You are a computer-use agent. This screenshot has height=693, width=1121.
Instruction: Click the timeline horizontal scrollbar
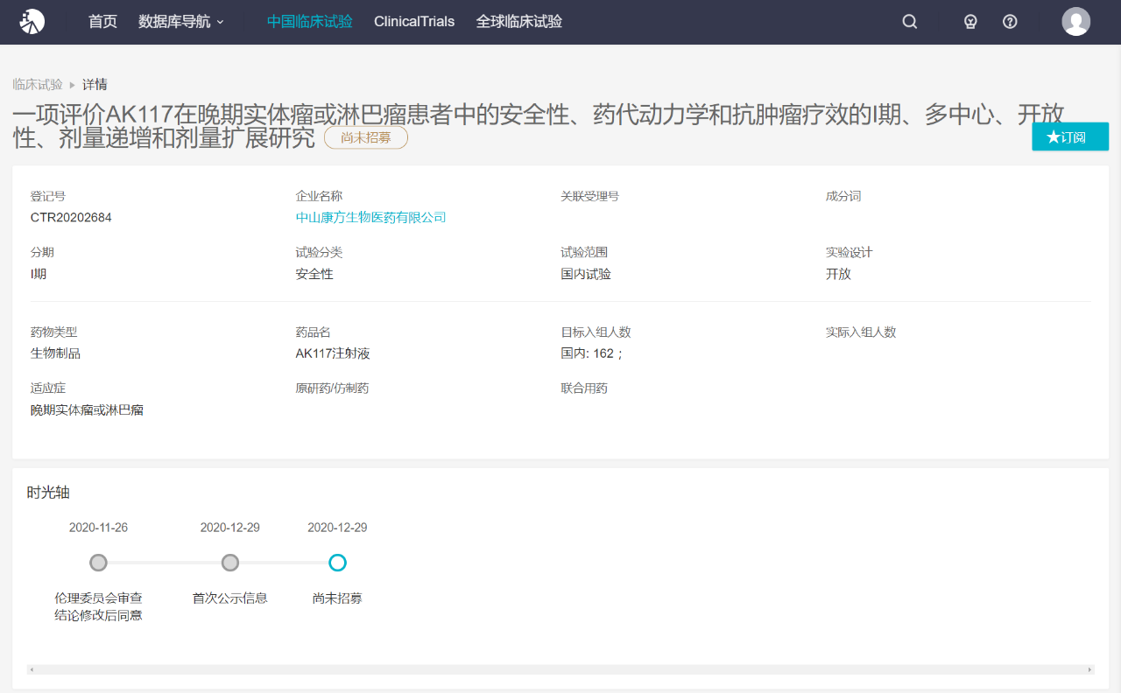[x=560, y=669]
